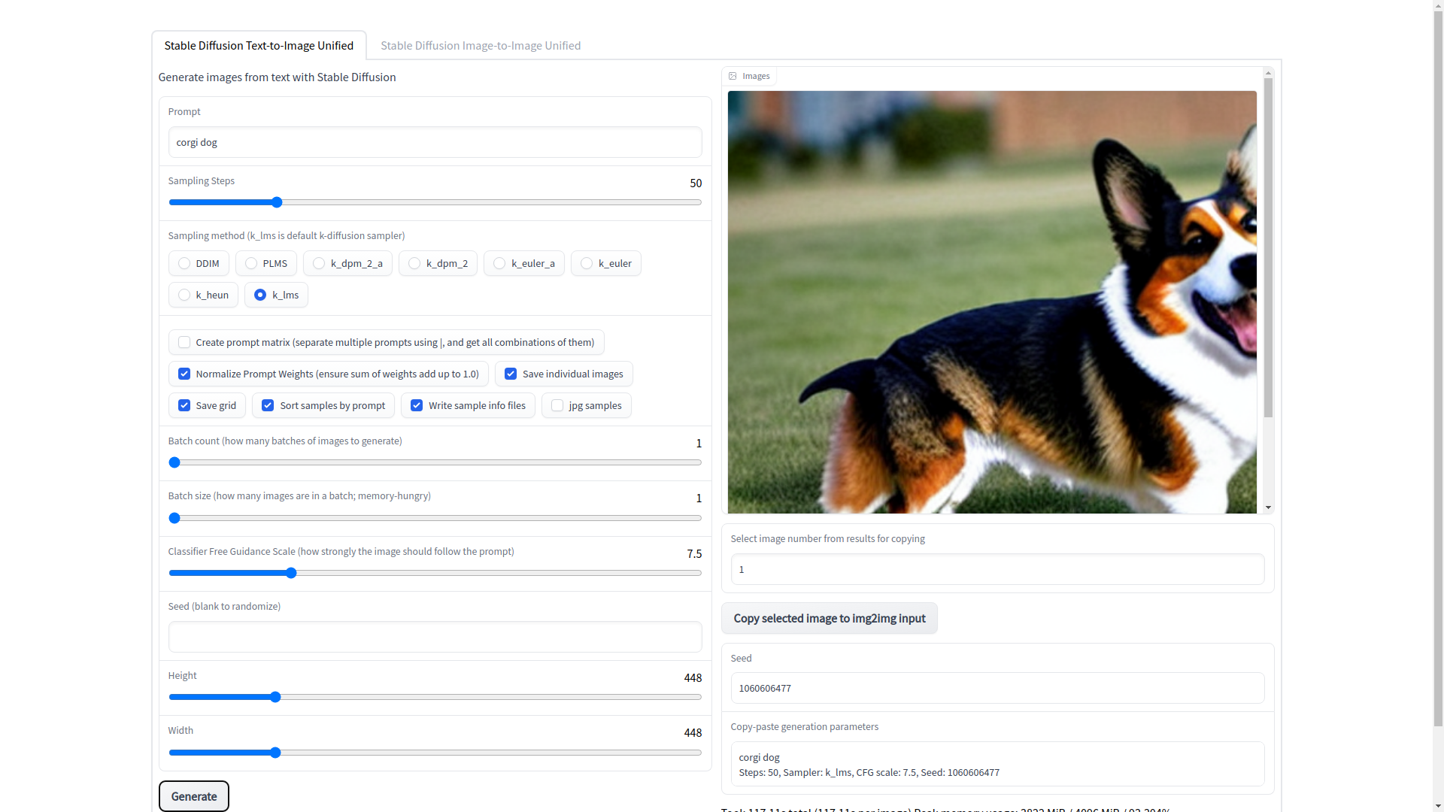The height and width of the screenshot is (812, 1444).
Task: Disable Sort samples by prompt
Action: coord(268,405)
